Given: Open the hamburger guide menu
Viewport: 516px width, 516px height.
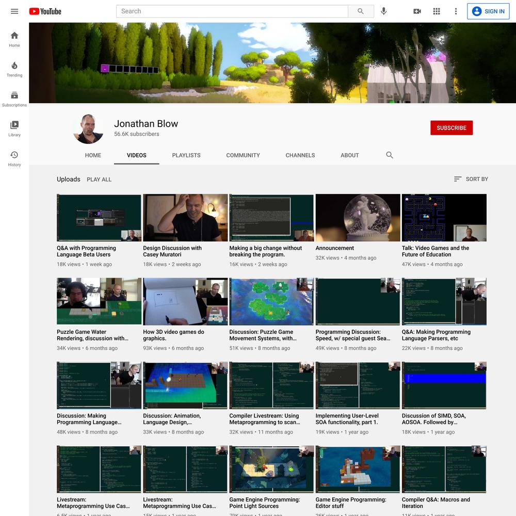Looking at the screenshot, I should (14, 11).
